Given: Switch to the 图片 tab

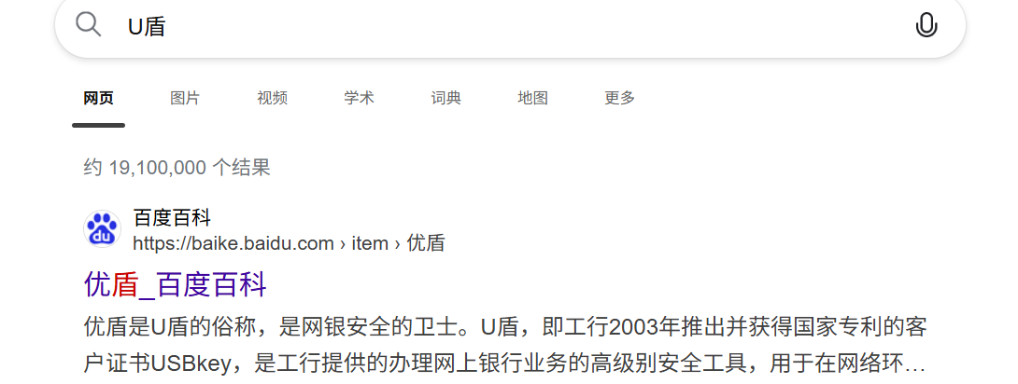Looking at the screenshot, I should 185,98.
